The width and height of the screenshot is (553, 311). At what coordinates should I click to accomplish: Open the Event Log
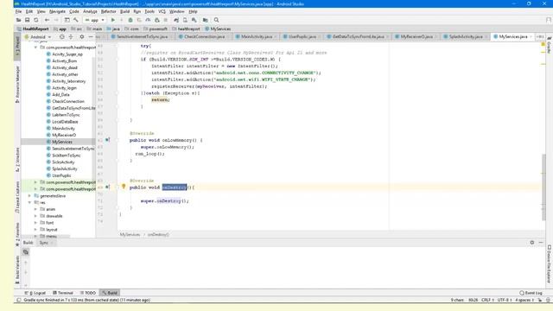(x=531, y=293)
